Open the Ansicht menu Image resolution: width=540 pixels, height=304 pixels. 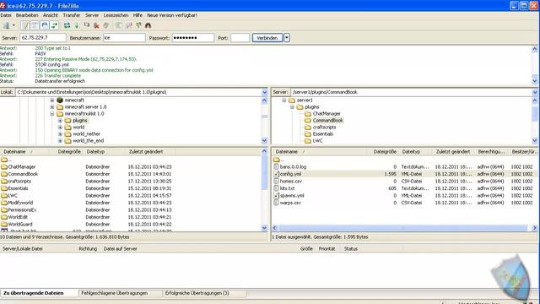[51, 15]
